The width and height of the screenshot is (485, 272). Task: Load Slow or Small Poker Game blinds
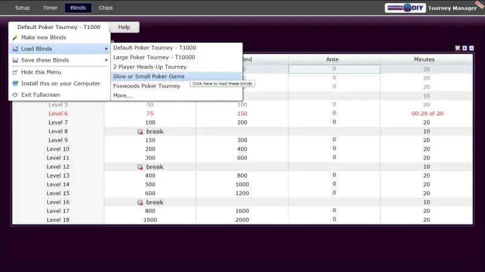click(x=176, y=77)
